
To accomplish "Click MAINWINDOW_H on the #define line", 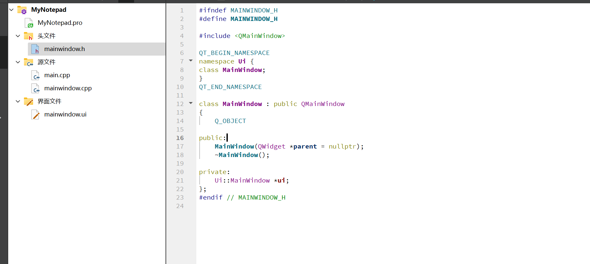I will click(x=254, y=19).
